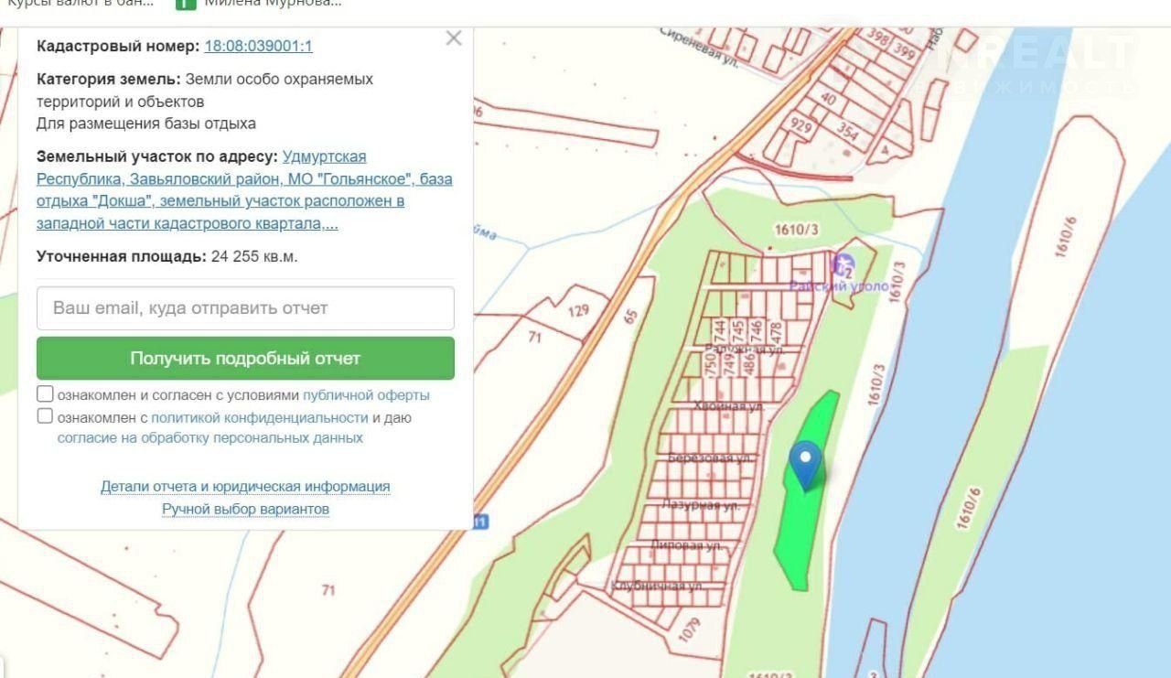
Task: Click the Березовая ул. street label
Action: 709,457
